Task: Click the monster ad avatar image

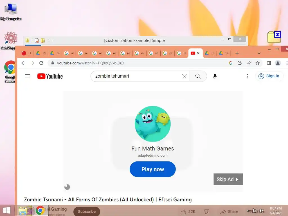Action: 153,124
